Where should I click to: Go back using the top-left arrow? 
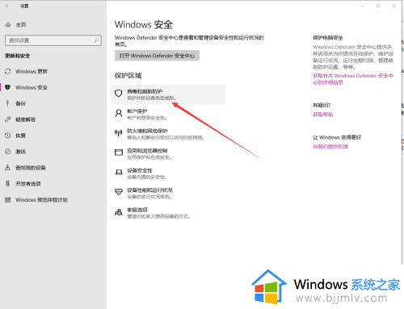(x=7, y=6)
